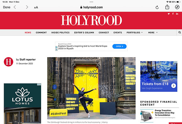Open Holyrood's Facebook page
Viewport: 182px width, 124px height.
point(173,14)
